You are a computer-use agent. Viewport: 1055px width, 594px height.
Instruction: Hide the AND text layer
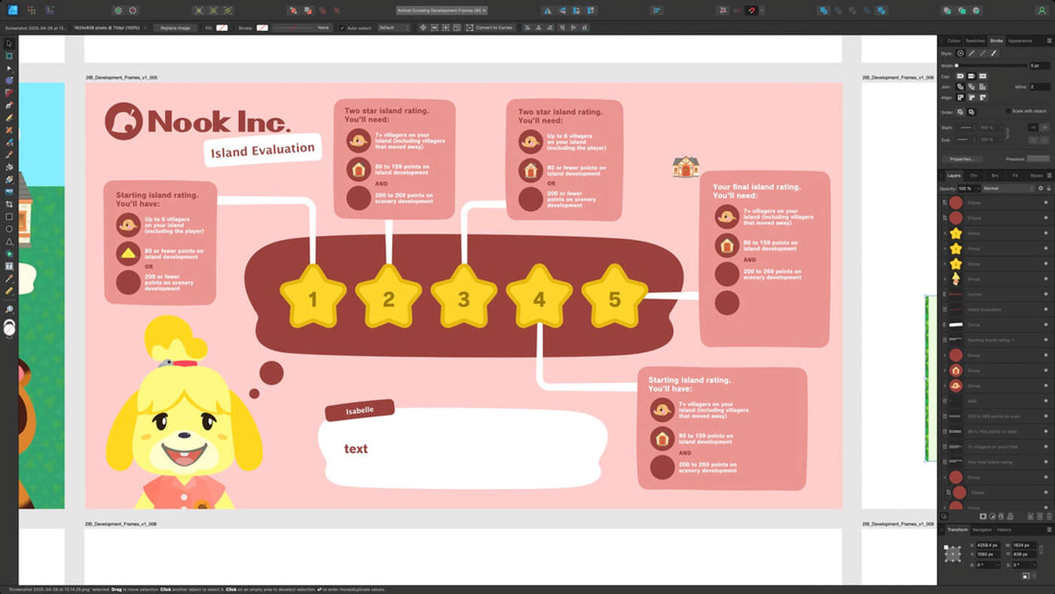(x=1046, y=401)
